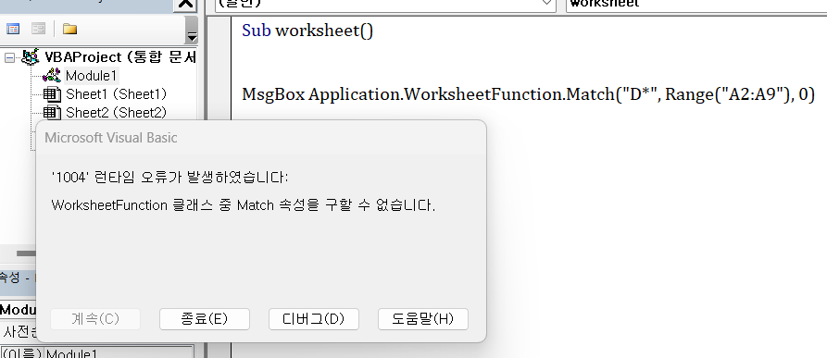Screen dimensions: 827x358
Task: Click the Microsoft Visual Basic dialog title
Action: (111, 138)
